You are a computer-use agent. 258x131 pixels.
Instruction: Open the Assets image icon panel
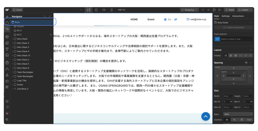[7, 55]
